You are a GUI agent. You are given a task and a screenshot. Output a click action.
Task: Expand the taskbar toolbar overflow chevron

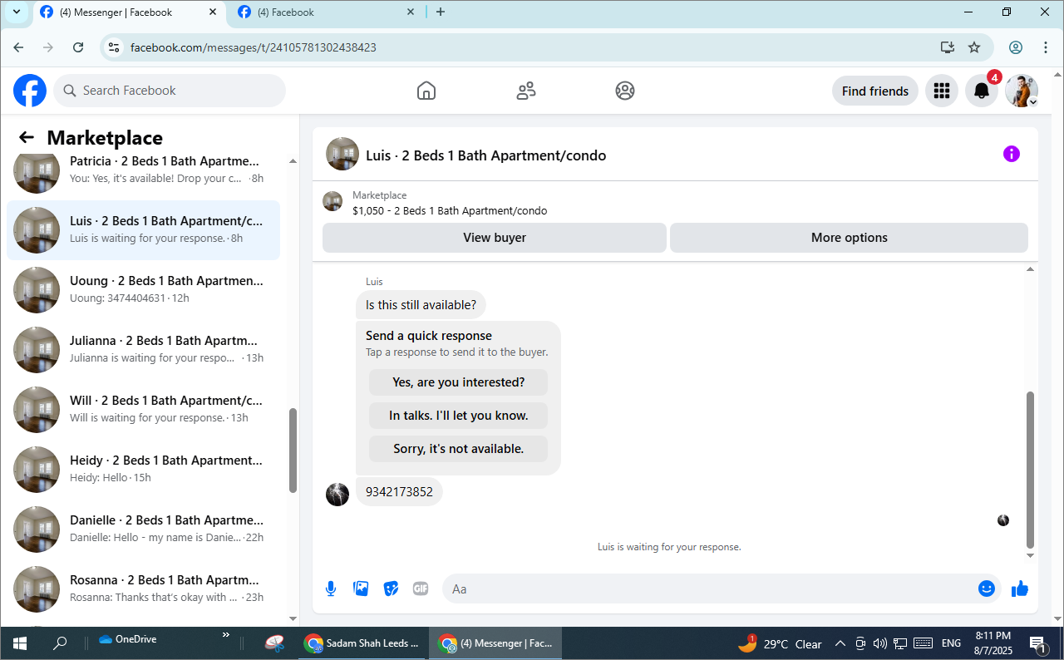(226, 636)
